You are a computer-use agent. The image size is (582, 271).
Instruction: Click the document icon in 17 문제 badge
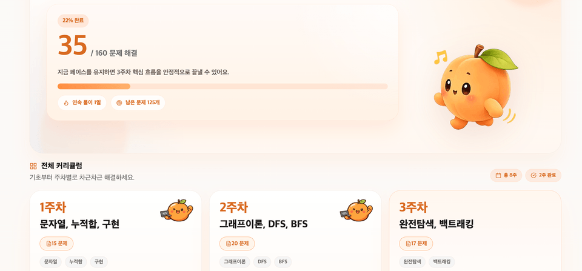click(x=408, y=244)
